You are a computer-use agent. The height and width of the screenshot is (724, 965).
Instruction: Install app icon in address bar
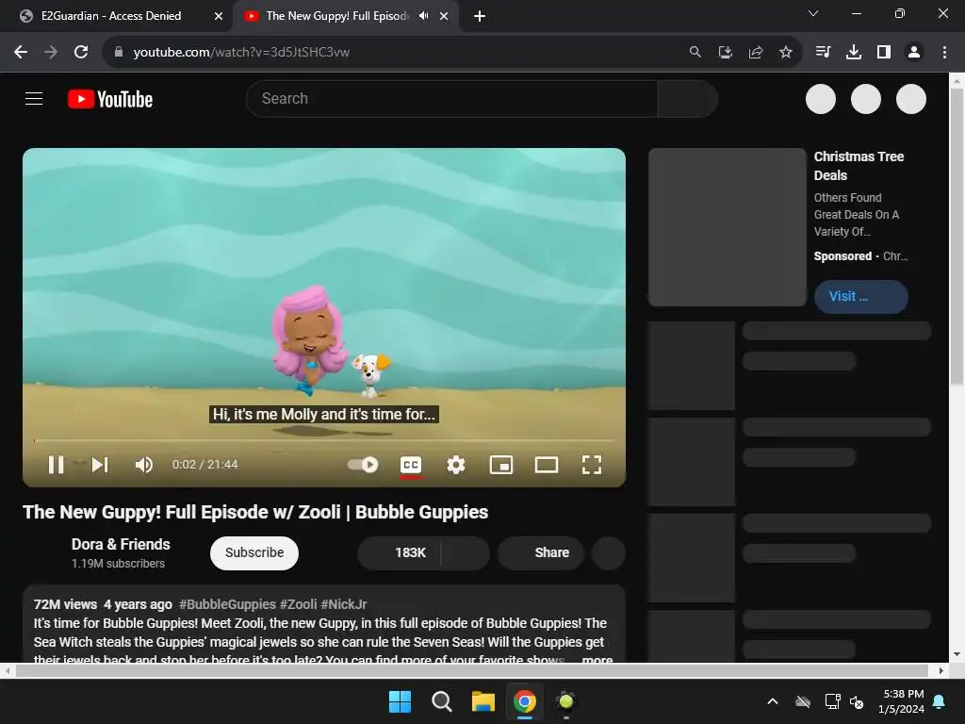coord(726,52)
